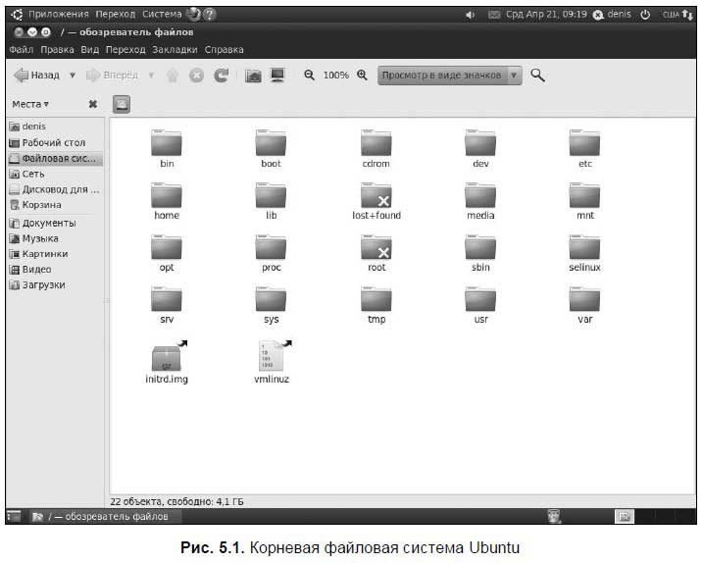Toggle the root location button in the path bar
This screenshot has width=702, height=563.
pyautogui.click(x=122, y=104)
